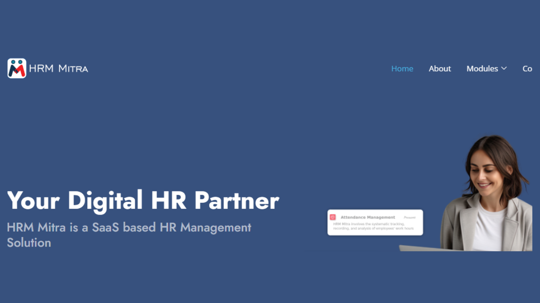Click the HRM Mitra brand name text
The width and height of the screenshot is (540, 303).
(58, 69)
